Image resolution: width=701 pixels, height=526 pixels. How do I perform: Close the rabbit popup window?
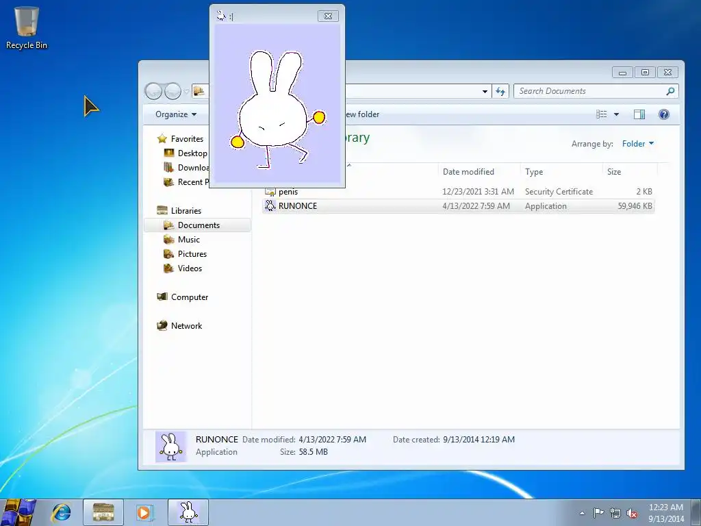point(328,16)
